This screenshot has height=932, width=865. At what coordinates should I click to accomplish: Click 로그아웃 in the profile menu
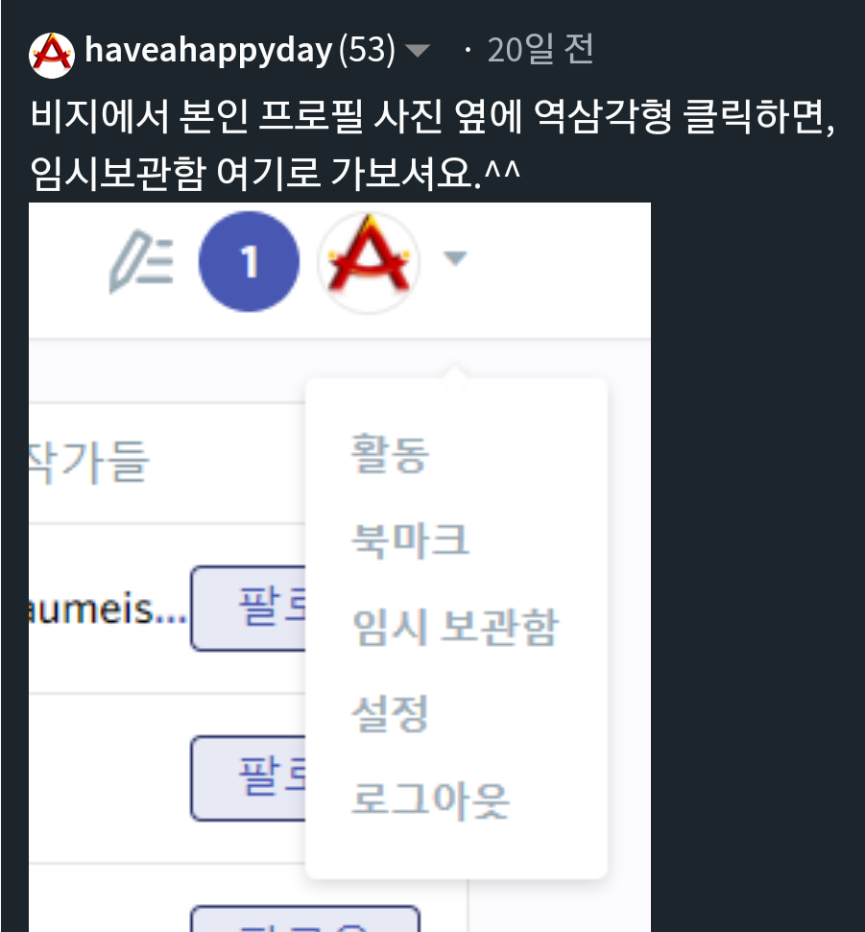click(430, 801)
